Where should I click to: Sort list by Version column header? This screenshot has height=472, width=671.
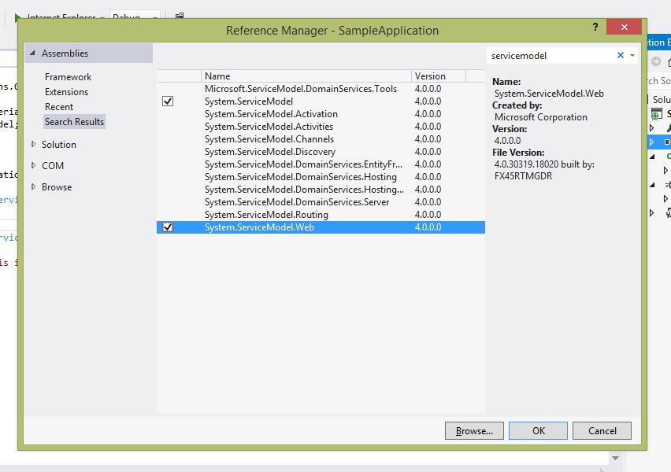[438, 76]
